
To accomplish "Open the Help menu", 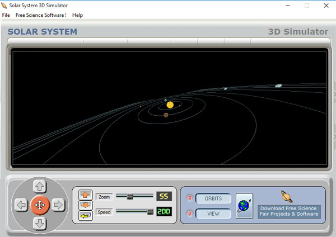I will [x=77, y=15].
